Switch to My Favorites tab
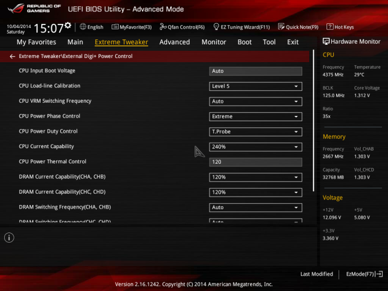The height and width of the screenshot is (291, 388). (36, 42)
